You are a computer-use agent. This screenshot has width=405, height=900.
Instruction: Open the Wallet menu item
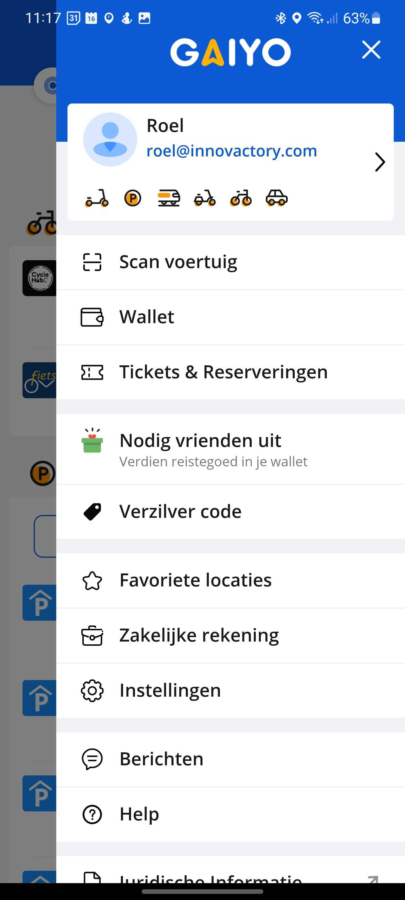(231, 317)
